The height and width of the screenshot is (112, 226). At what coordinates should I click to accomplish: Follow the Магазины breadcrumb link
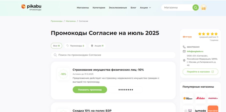71,21
